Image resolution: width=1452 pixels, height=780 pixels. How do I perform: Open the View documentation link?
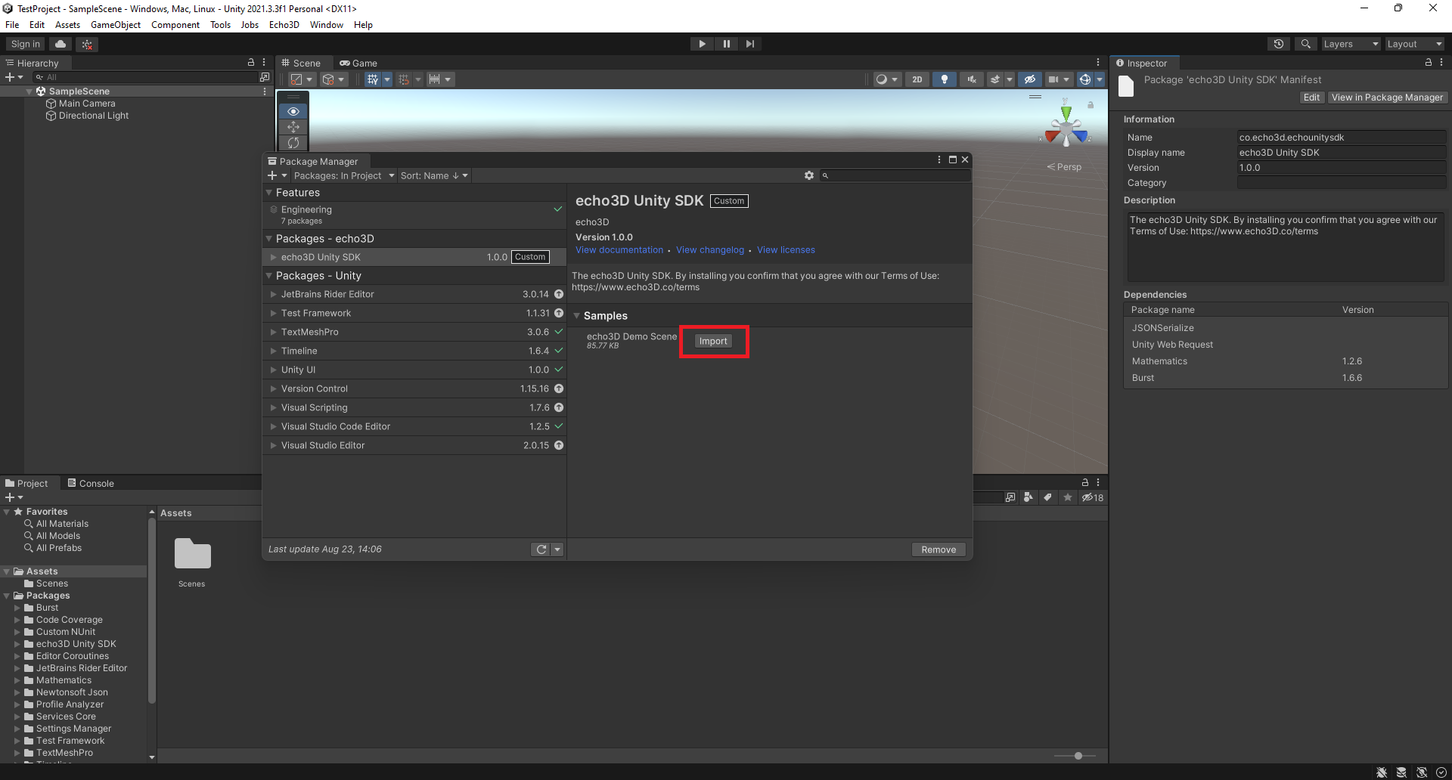[619, 250]
